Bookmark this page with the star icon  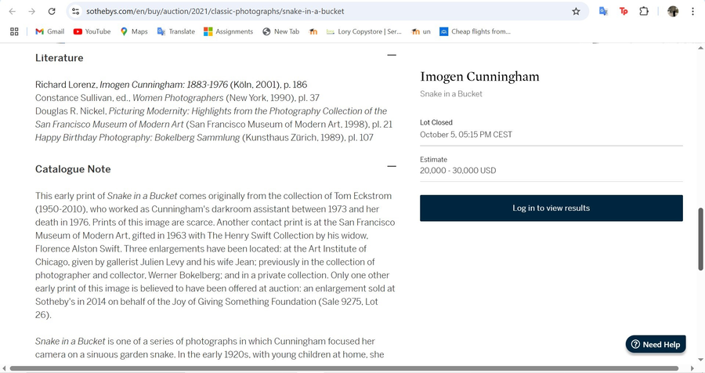tap(576, 12)
